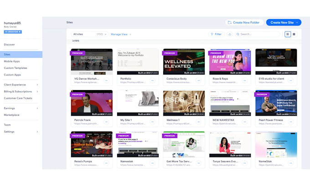
Task: Click the Pearl Power Fitness site URL
Action: tap(271, 124)
